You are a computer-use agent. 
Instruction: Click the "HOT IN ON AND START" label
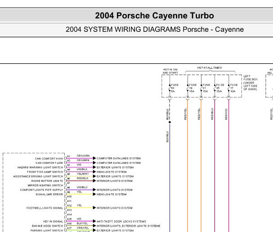170,71
